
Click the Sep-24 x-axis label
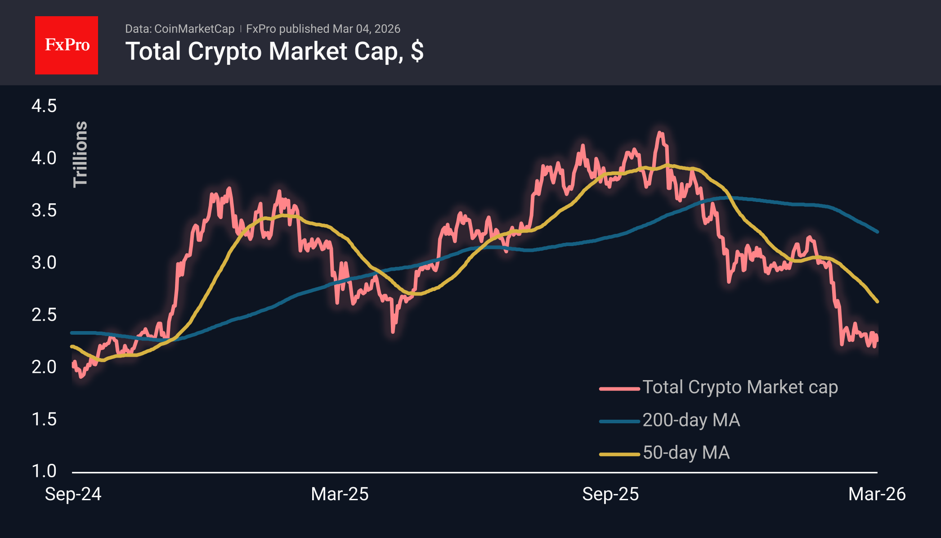click(73, 494)
